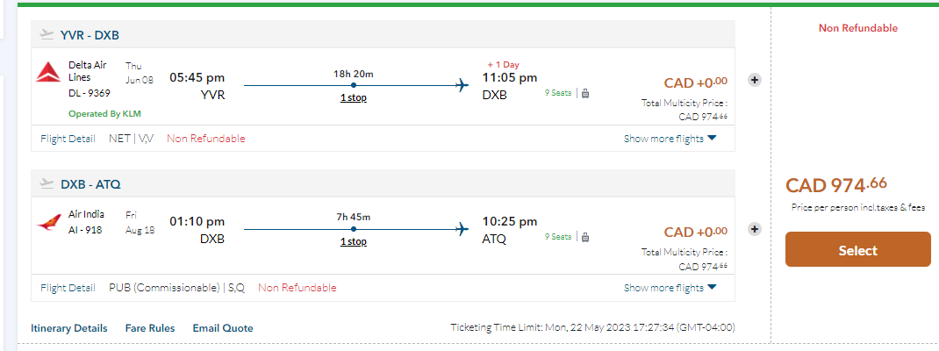Click the 1 stop link on DXB-ATQ flight

(354, 241)
